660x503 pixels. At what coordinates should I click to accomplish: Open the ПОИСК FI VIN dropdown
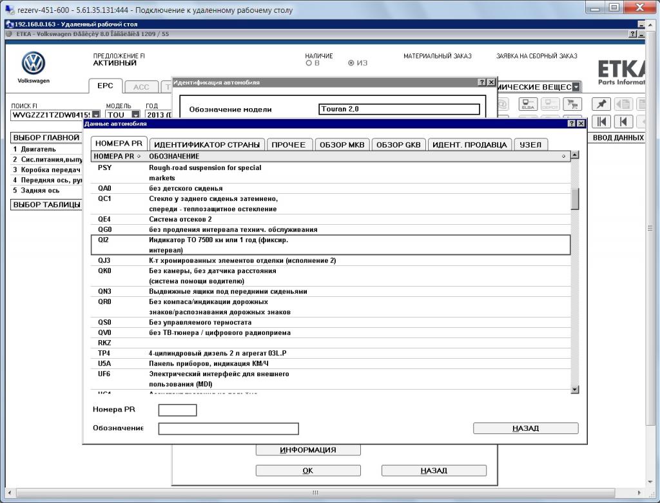tap(97, 115)
